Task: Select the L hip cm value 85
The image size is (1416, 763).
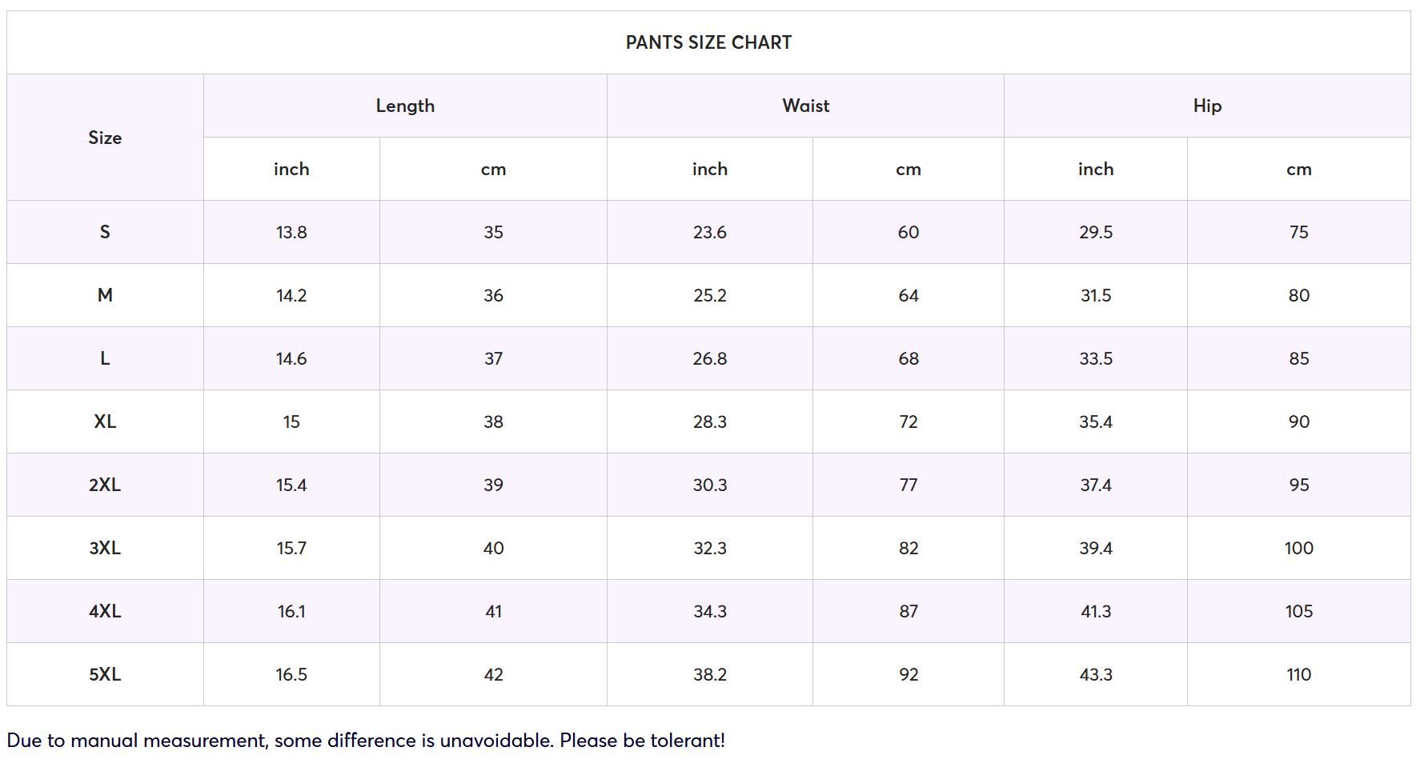Action: tap(1299, 358)
